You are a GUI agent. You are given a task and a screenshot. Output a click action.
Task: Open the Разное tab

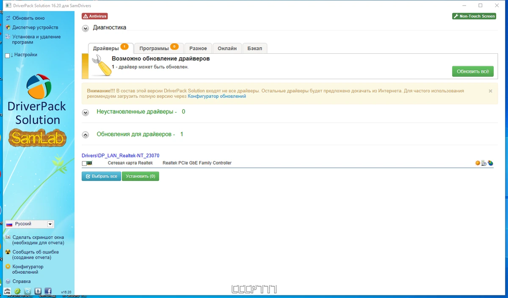198,49
